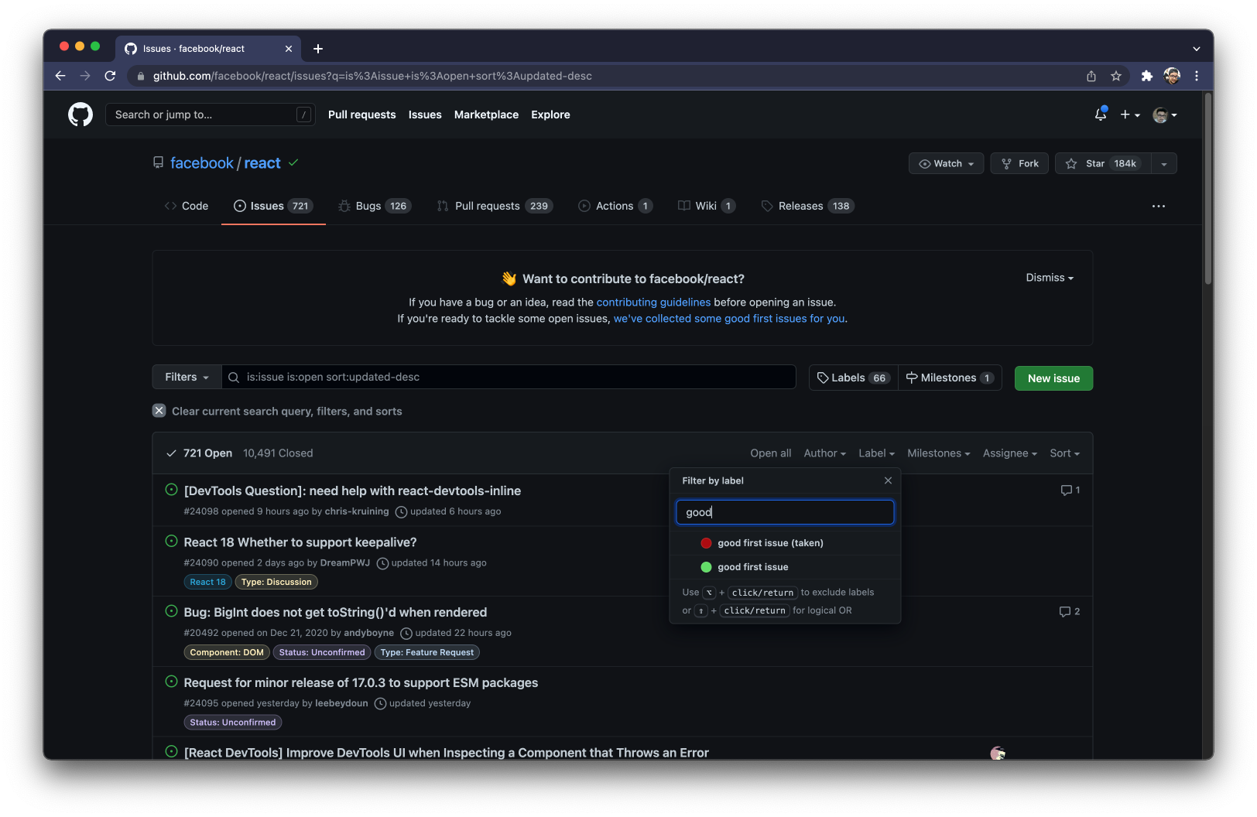The height and width of the screenshot is (817, 1257).
Task: Switch to the Bugs tab
Action: 375,206
